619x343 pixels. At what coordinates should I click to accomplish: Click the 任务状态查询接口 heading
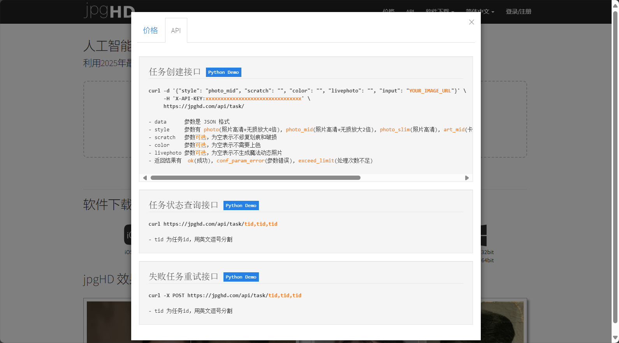pyautogui.click(x=184, y=205)
